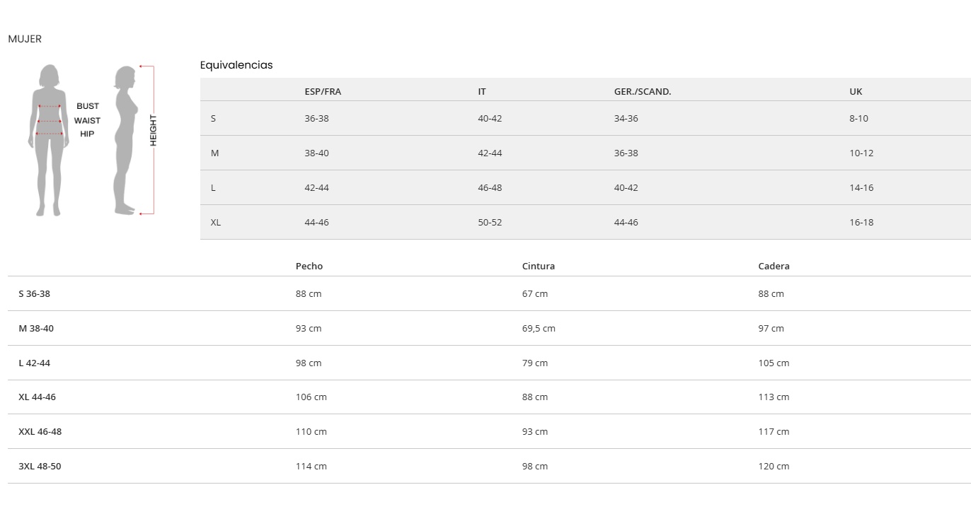Screen dimensions: 971x509
Task: Select the Pecho column header
Action: (309, 266)
